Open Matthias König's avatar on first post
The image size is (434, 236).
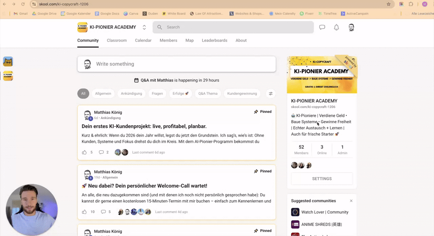click(87, 115)
